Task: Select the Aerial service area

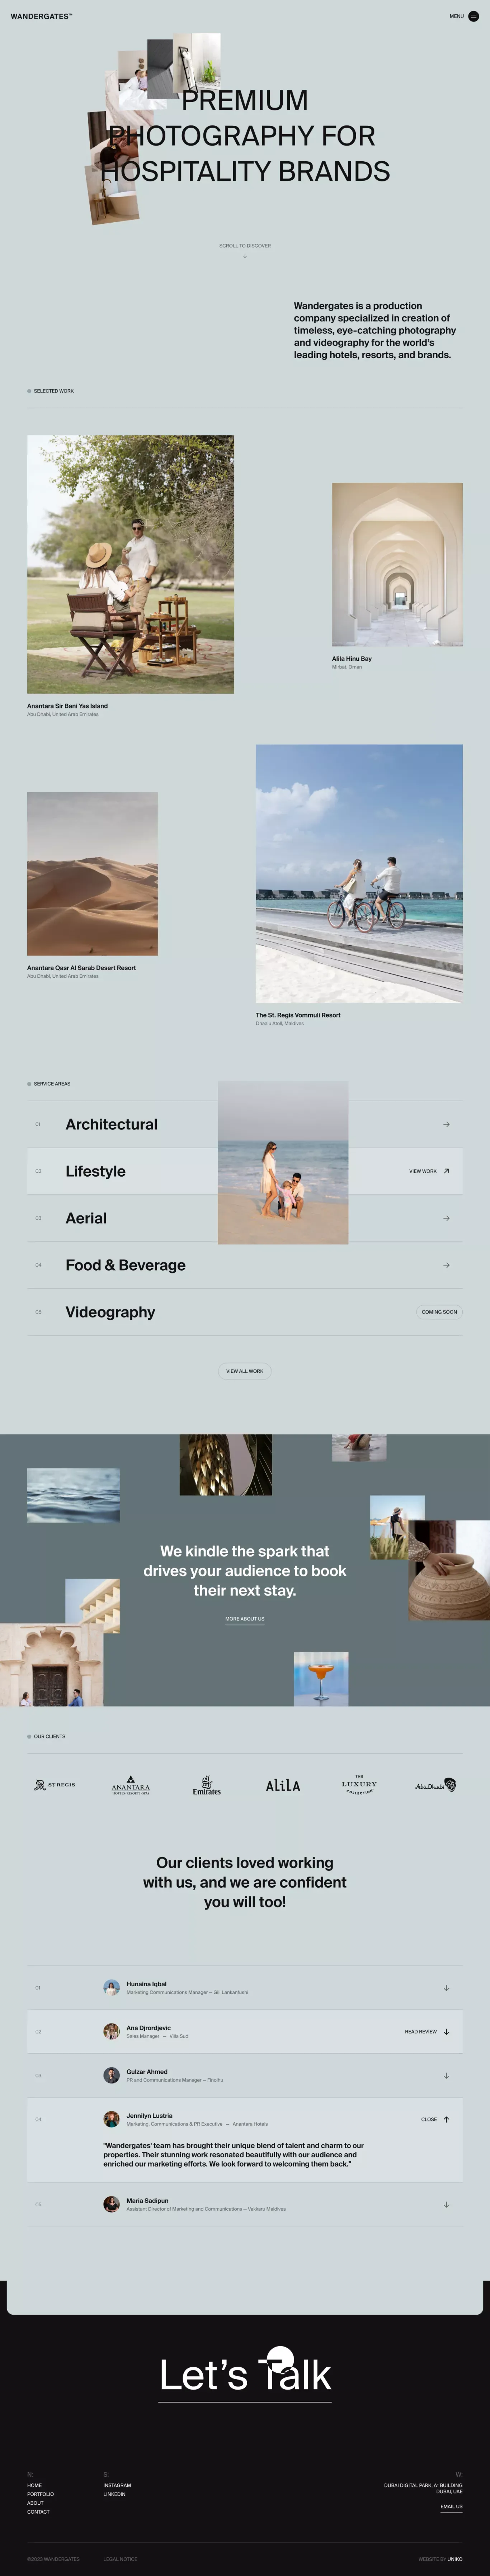Action: point(86,1218)
